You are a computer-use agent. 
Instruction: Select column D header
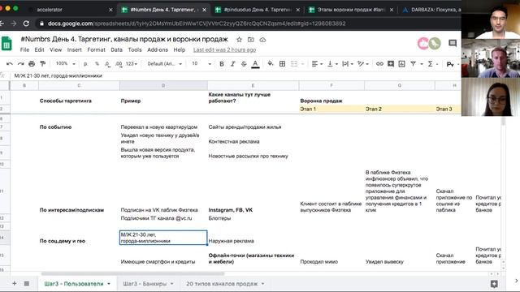(x=163, y=85)
